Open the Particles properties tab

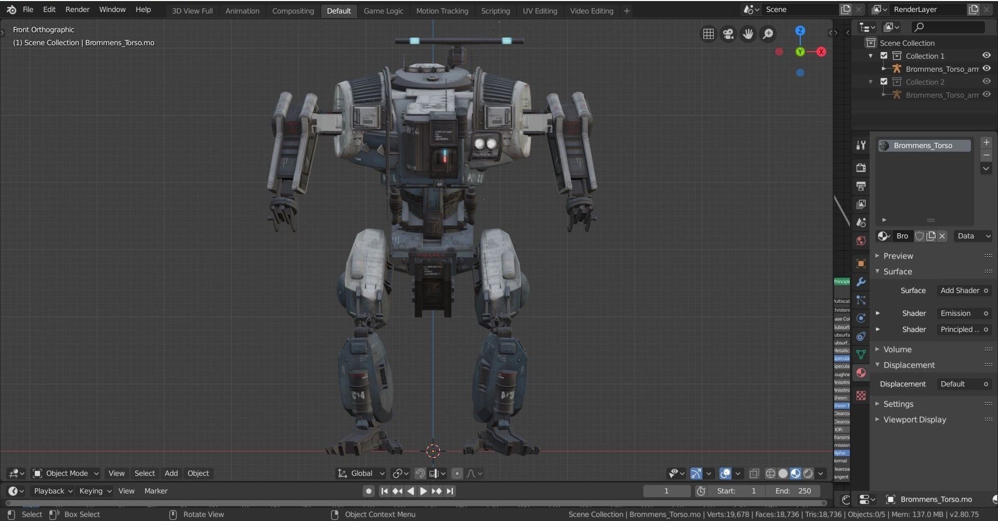point(861,300)
